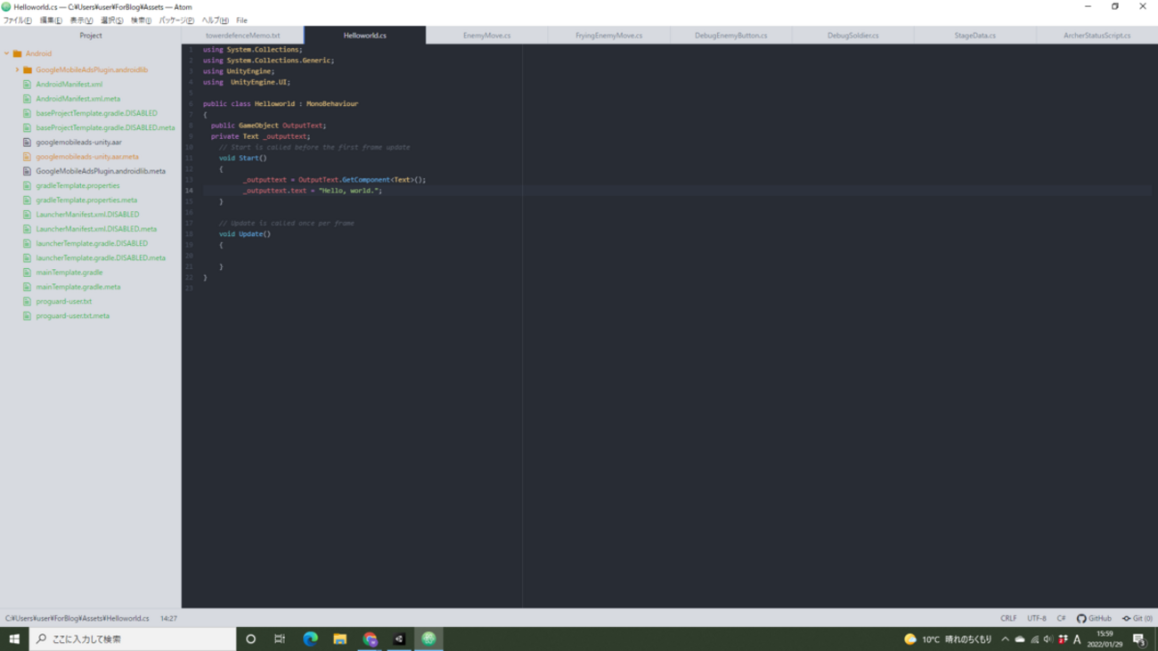The width and height of the screenshot is (1158, 651).
Task: Change the CRLF line ending setting
Action: [x=1008, y=618]
